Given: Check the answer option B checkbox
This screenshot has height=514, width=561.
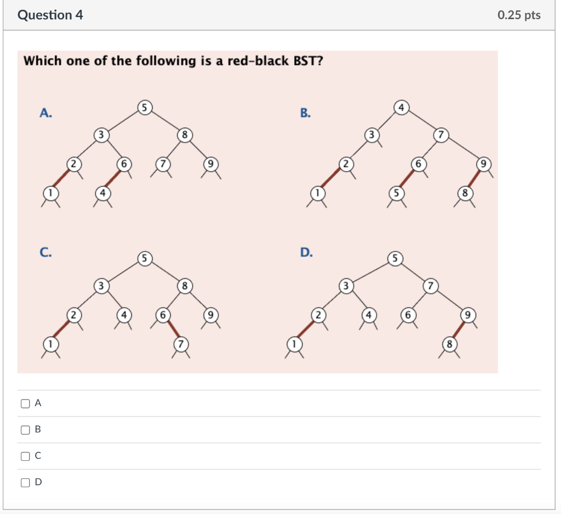Looking at the screenshot, I should 25,429.
